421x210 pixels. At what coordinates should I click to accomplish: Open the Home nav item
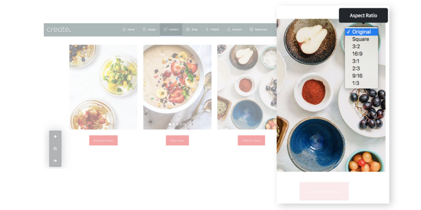coord(128,29)
